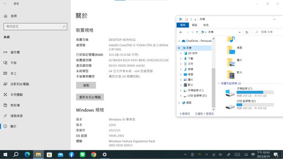Go up one level in Explorer
Viewport: 283px width, 159px height.
pos(197,32)
